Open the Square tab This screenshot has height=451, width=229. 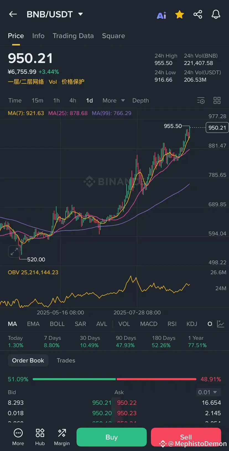pos(113,36)
